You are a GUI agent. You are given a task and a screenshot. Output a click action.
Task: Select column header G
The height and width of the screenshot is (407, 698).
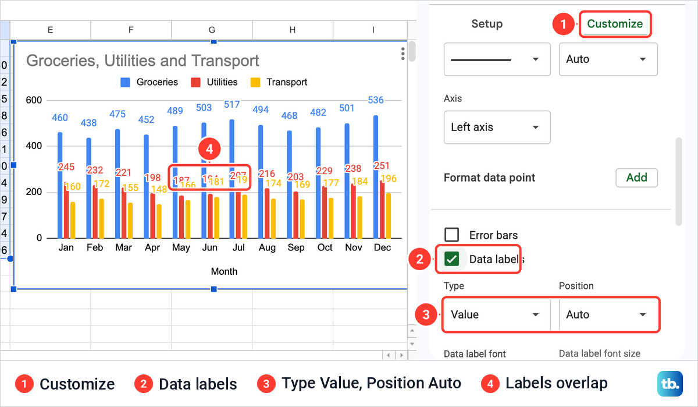(x=212, y=30)
